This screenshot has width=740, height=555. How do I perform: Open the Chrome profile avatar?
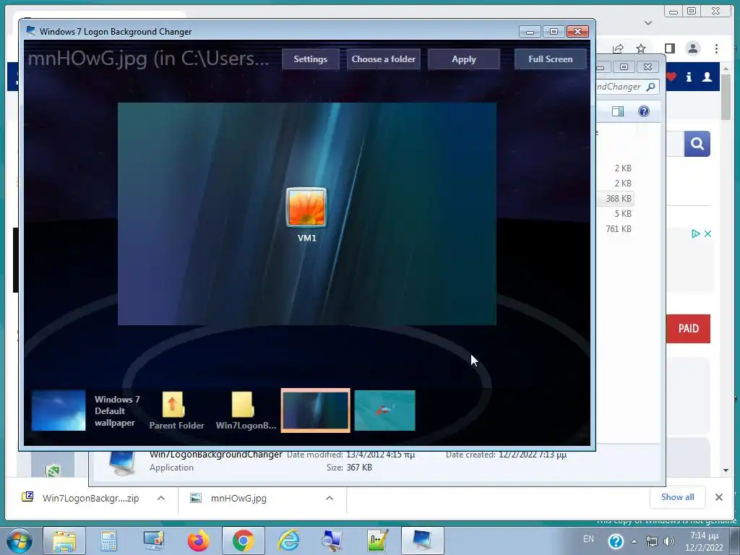coord(693,48)
